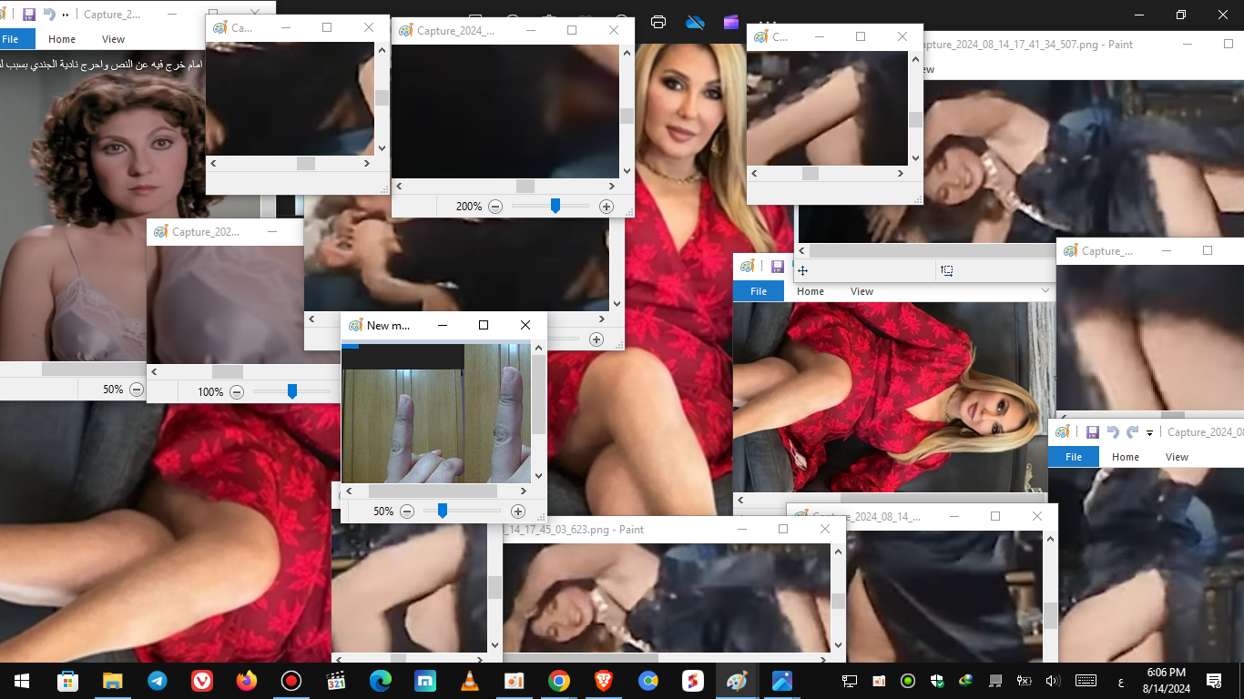The width and height of the screenshot is (1244, 699).
Task: Click zoom-out minus button next to 100%
Action: click(237, 392)
